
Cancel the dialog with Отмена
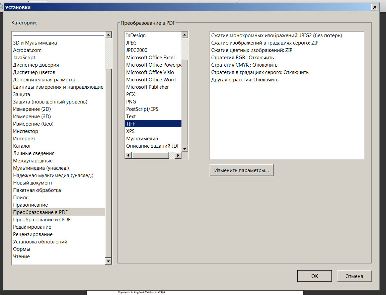tap(354, 276)
